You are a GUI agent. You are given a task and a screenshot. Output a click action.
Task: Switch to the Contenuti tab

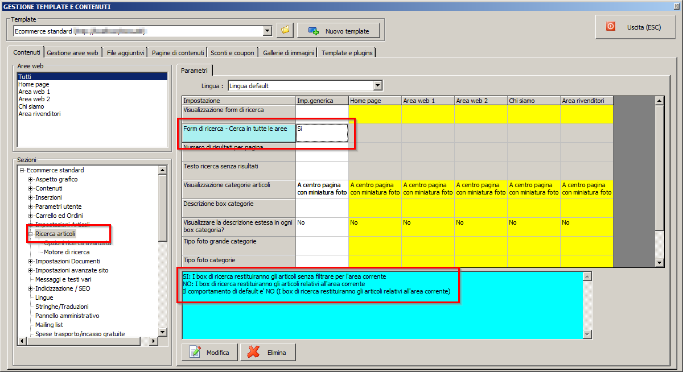pyautogui.click(x=27, y=52)
